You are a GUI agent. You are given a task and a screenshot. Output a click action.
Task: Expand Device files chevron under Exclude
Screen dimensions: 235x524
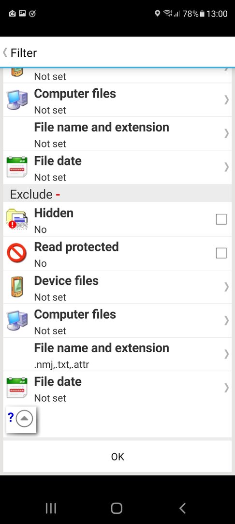coord(227,287)
